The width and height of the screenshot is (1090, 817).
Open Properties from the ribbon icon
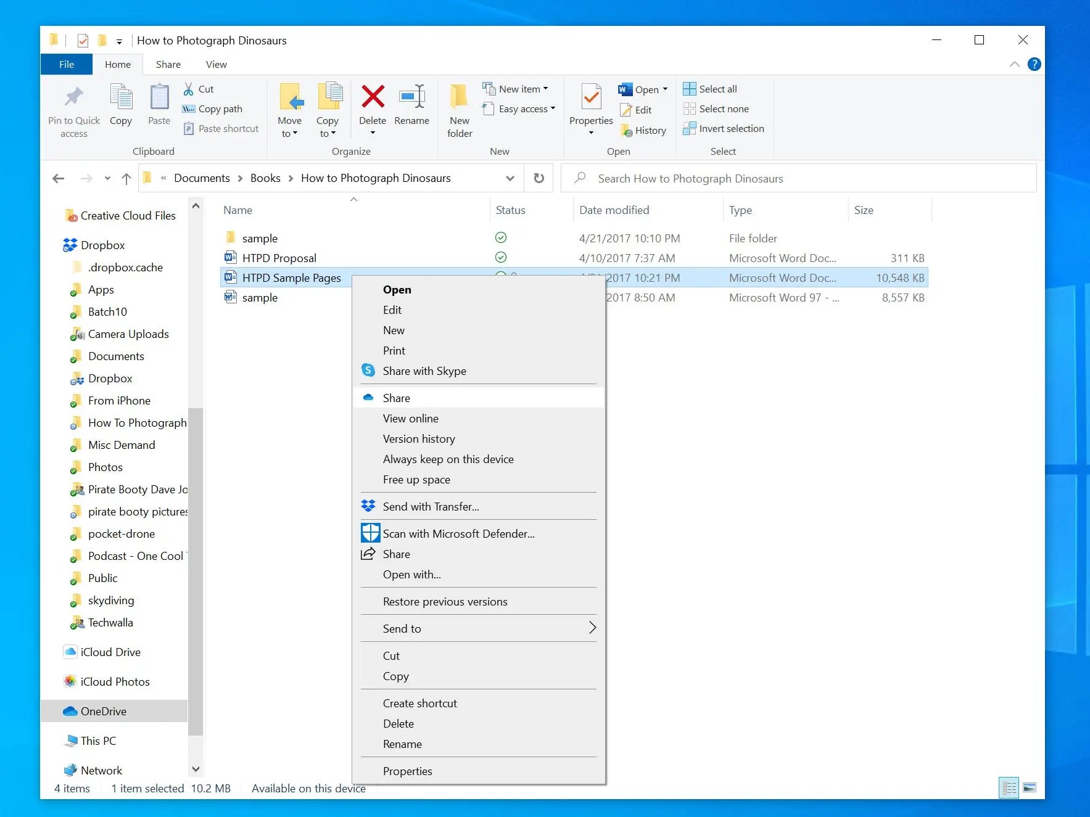click(590, 105)
